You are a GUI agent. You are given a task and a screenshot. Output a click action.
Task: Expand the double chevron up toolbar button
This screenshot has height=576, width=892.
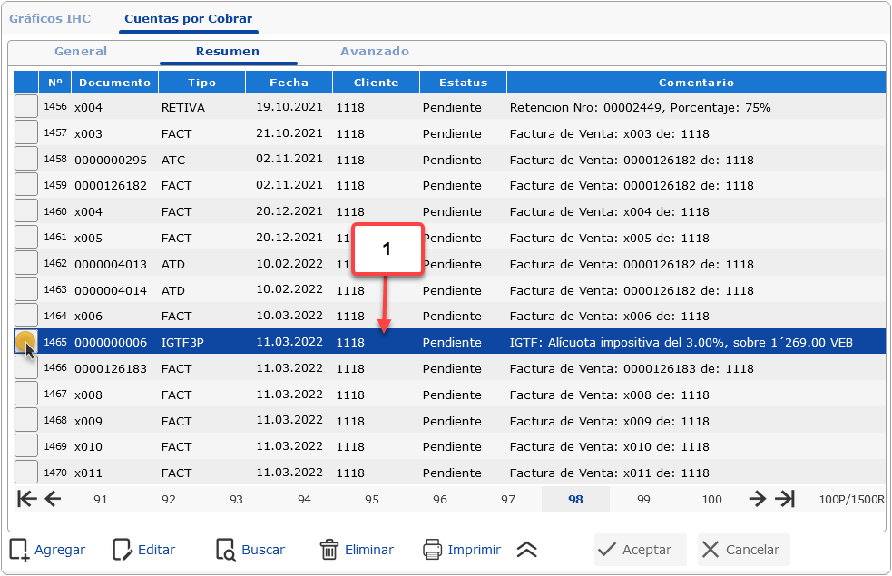[x=527, y=550]
